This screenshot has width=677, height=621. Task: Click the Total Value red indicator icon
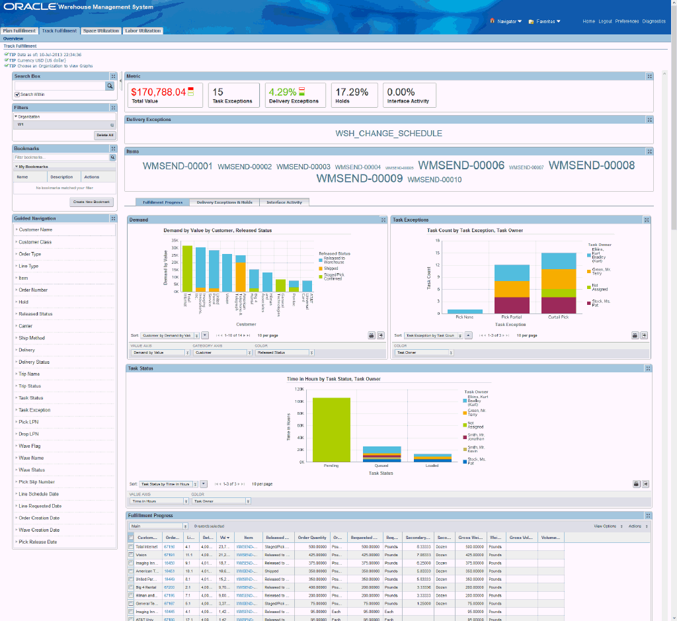tap(191, 91)
